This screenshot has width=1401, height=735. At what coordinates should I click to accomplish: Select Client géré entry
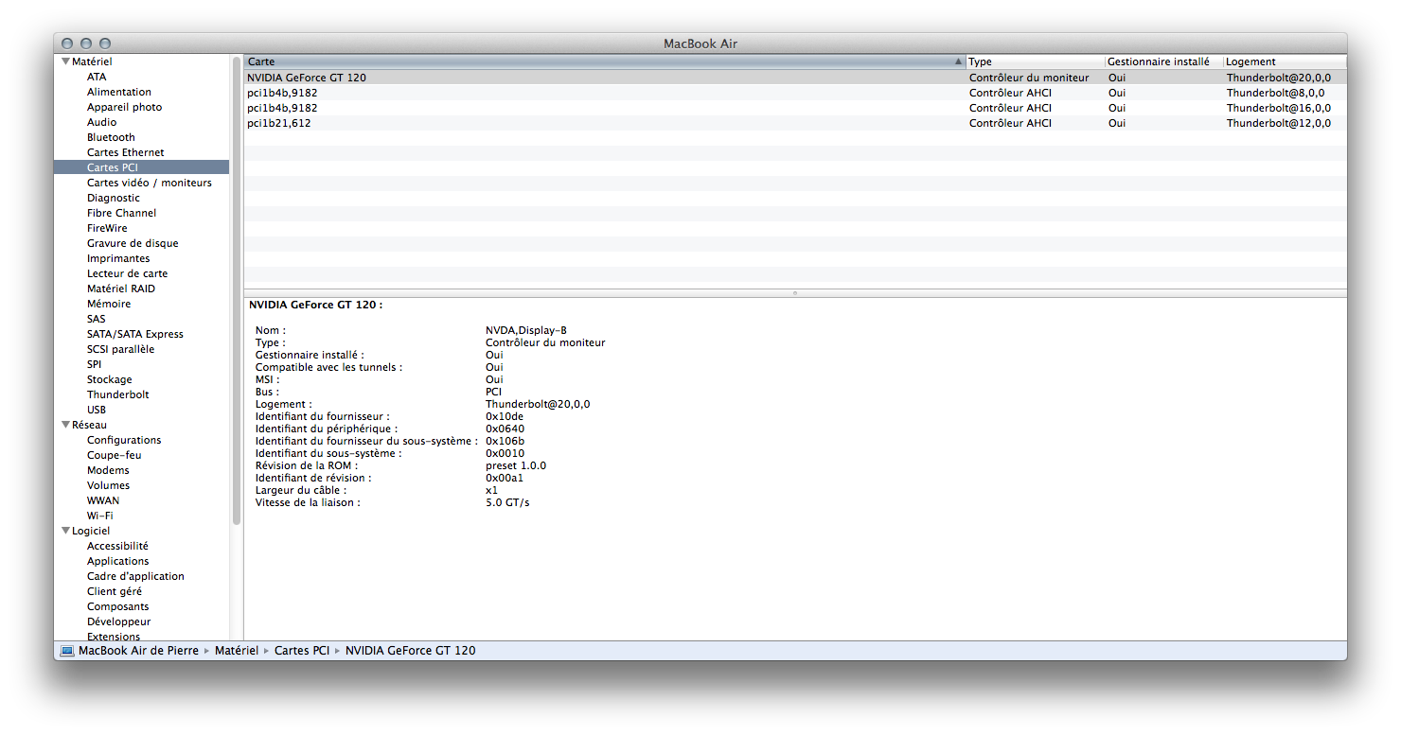(x=115, y=591)
